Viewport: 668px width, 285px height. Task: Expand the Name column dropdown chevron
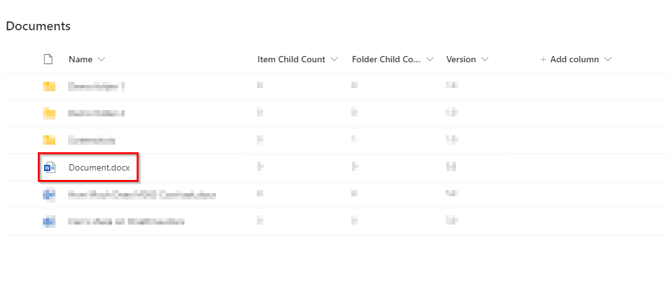[x=101, y=59]
